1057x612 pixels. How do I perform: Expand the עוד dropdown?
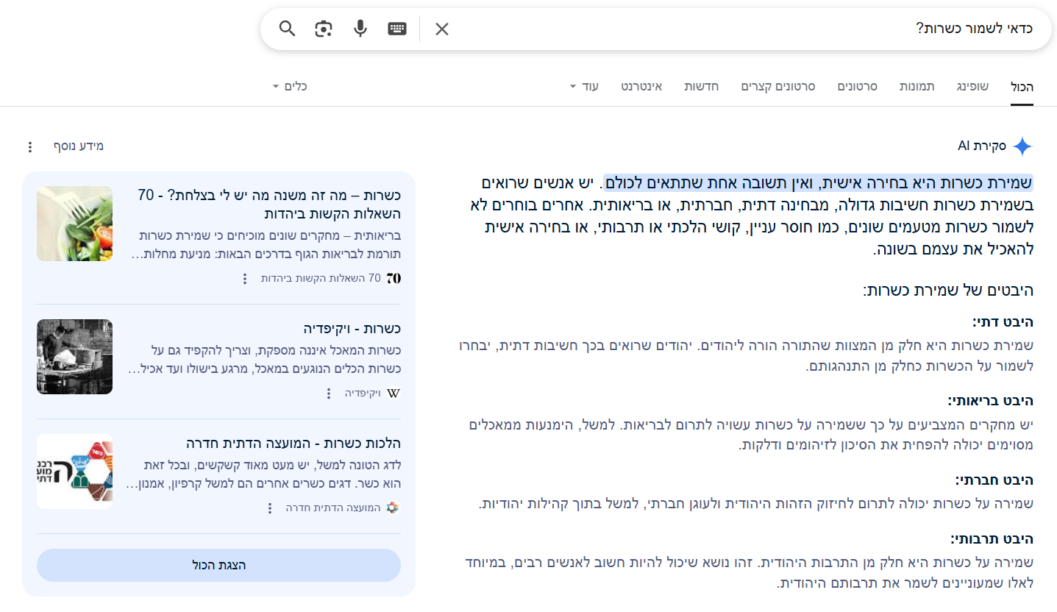[x=583, y=86]
